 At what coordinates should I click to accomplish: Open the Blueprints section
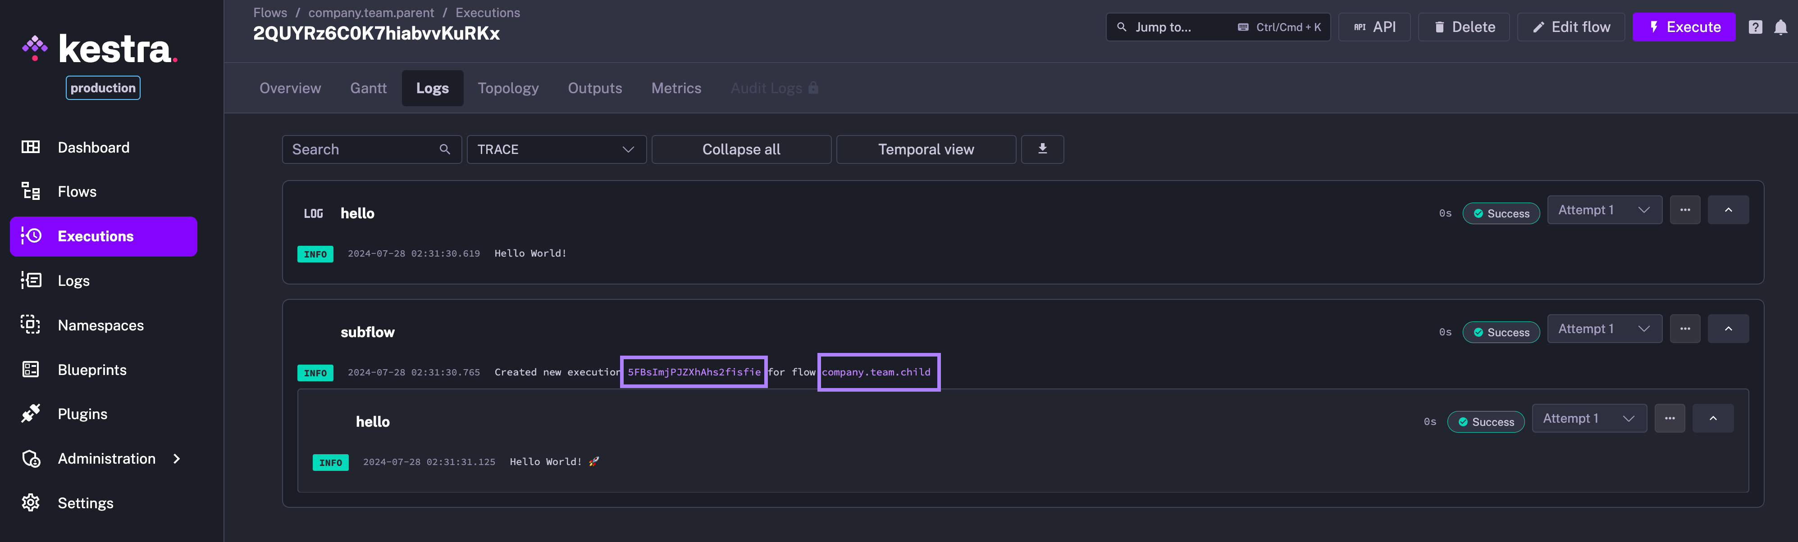point(91,370)
